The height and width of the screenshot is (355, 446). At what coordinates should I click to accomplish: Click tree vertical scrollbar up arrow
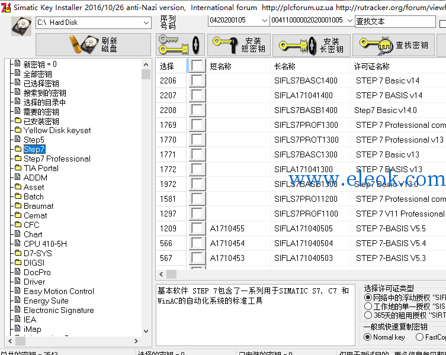pos(146,64)
